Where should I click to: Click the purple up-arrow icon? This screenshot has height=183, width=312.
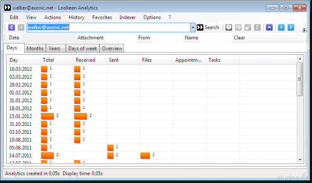[269, 27]
